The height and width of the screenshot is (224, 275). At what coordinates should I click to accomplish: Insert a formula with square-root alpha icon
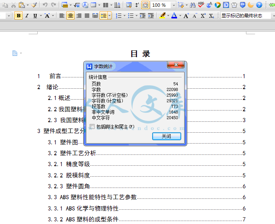76,5
